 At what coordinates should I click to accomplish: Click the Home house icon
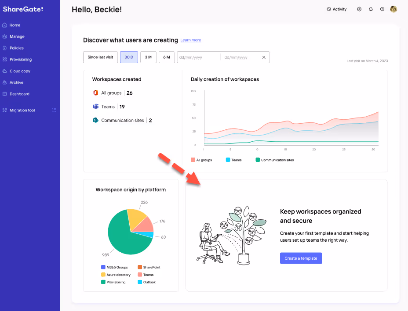4,25
